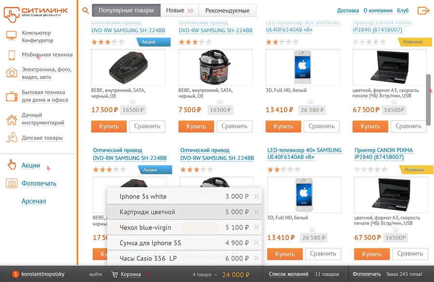Click the TV icon for Бытовая техника
The image size is (434, 282).
12,95
